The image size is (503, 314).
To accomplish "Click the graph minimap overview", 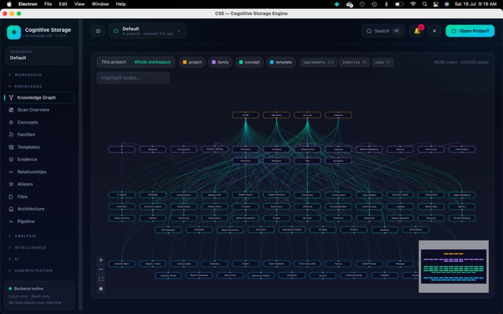I will coord(454,267).
